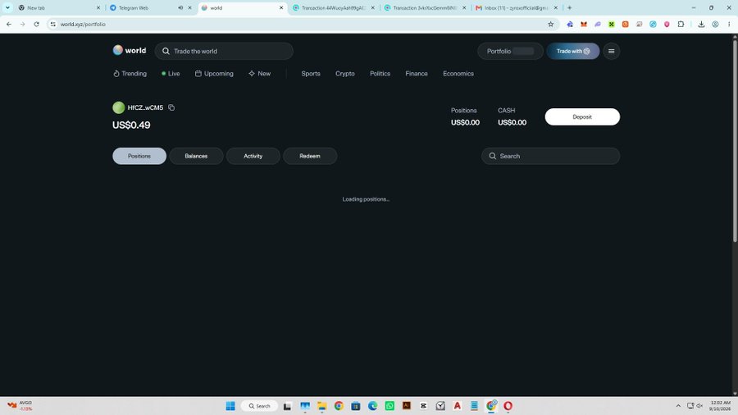738x415 pixels.
Task: Open the purple feather extension icon
Action: click(x=598, y=24)
